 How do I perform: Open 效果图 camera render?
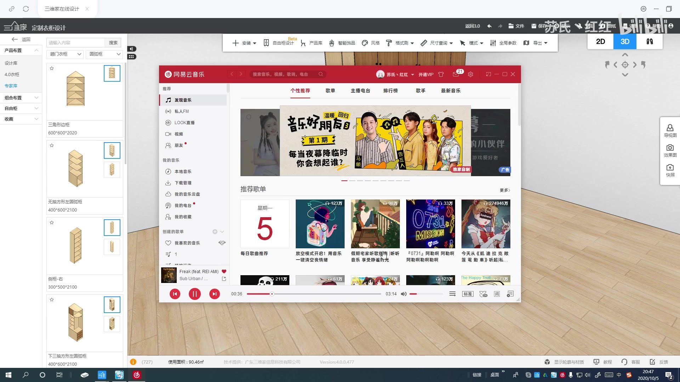tap(670, 150)
